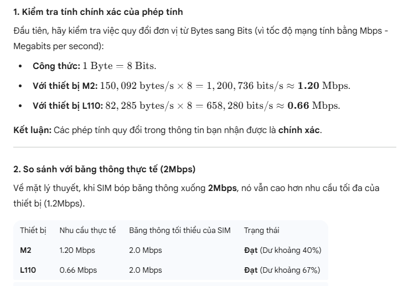Click the "Băng thông tối thiểu của SIM" header
419x286 pixels.
pos(179,230)
